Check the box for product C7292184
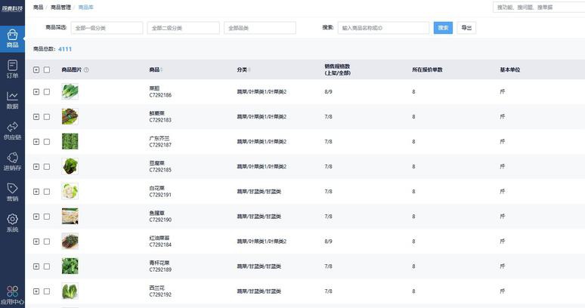 [47, 242]
